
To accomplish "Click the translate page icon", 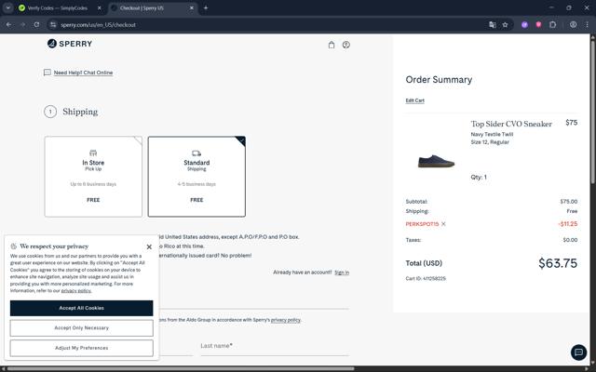I will tap(493, 25).
